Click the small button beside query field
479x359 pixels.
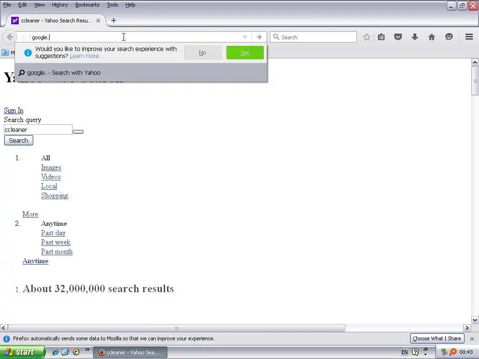tap(78, 131)
